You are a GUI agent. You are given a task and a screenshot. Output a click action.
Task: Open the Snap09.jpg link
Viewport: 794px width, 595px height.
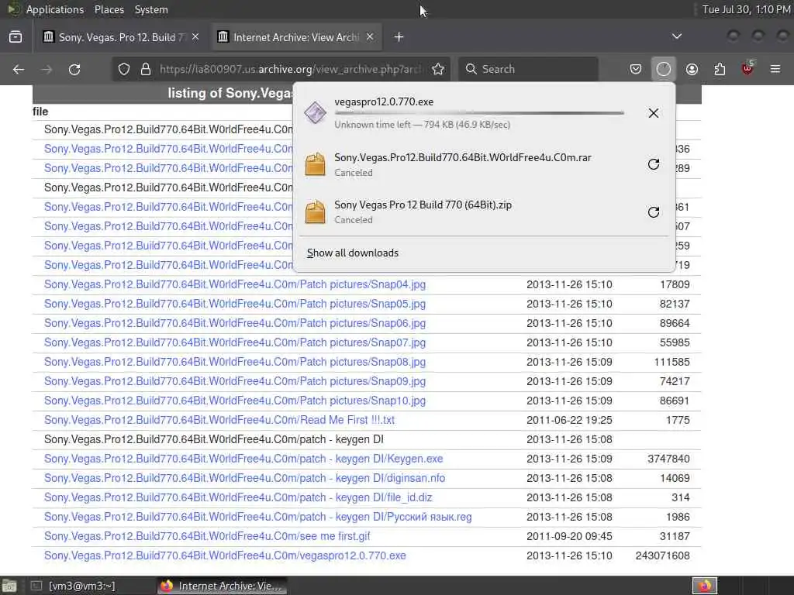point(235,381)
